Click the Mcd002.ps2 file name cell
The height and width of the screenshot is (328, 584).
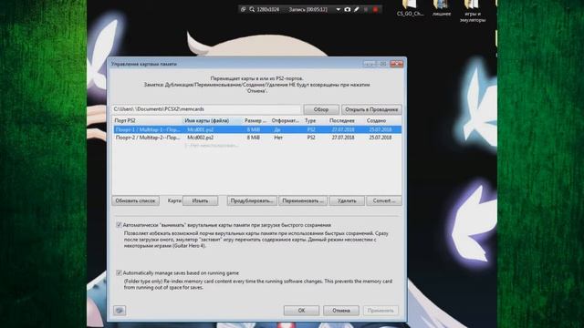click(x=201, y=138)
